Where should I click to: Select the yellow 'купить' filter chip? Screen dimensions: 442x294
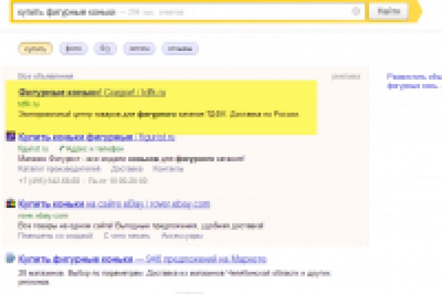pyautogui.click(x=35, y=48)
